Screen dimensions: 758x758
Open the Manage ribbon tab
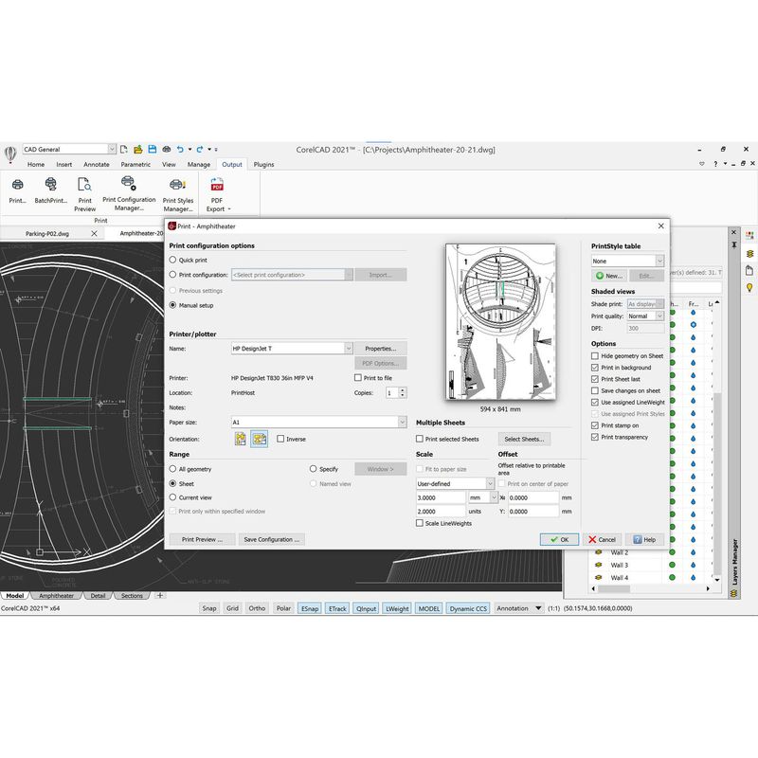[199, 164]
